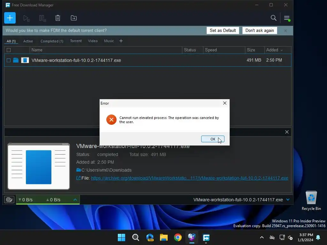Viewport: 327px width, 245px height.
Task: Expand the bottom-right VMware download dropdown arrow
Action: (x=288, y=200)
